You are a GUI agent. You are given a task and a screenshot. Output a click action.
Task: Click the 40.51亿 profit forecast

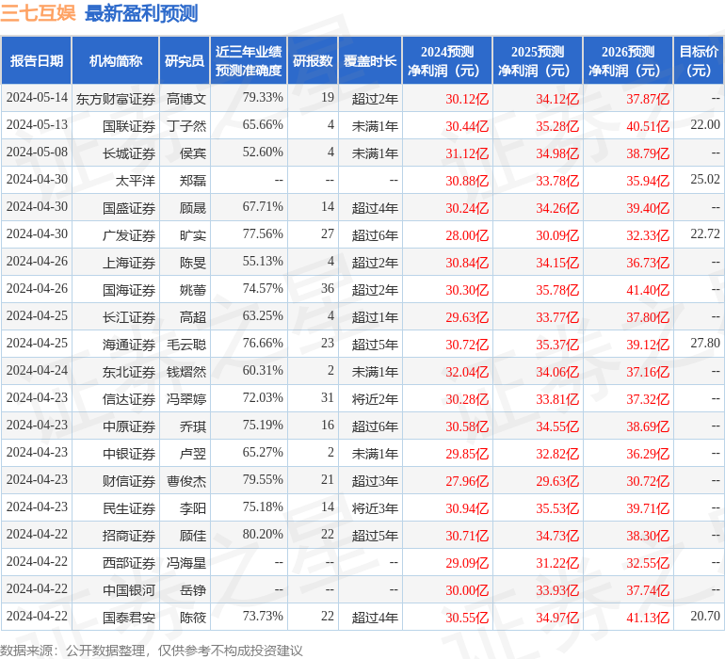pyautogui.click(x=648, y=126)
